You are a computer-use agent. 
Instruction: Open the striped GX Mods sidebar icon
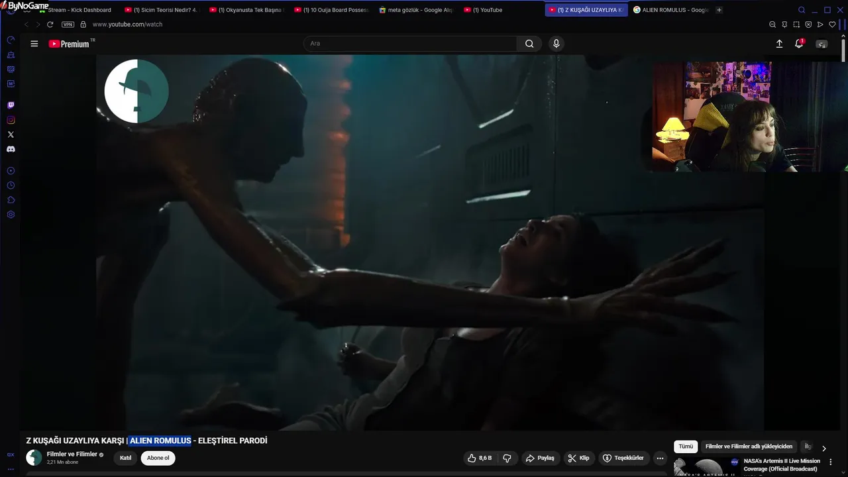[x=11, y=69]
